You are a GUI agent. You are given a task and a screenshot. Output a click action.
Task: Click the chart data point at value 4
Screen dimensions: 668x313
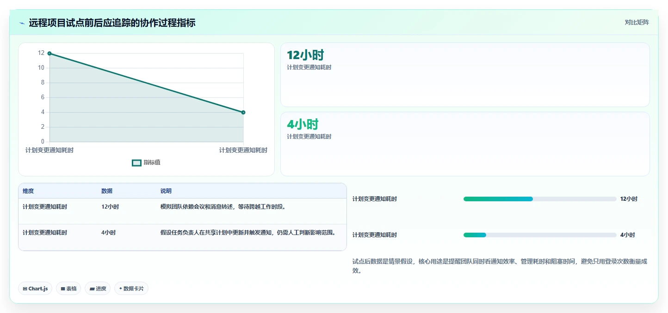coord(243,112)
